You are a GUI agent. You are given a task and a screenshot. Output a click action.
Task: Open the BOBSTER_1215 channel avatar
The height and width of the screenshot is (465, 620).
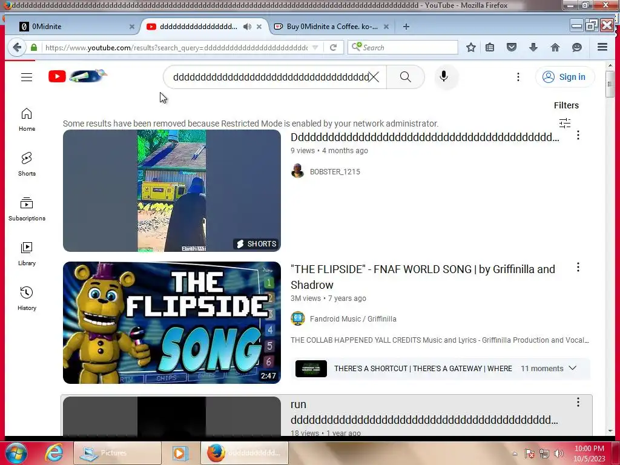tap(297, 171)
